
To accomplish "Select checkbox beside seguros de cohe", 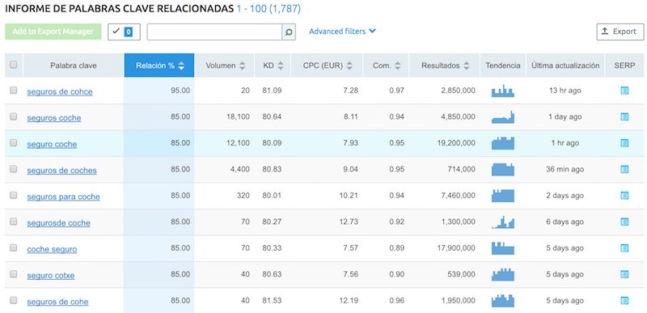I will [x=14, y=301].
